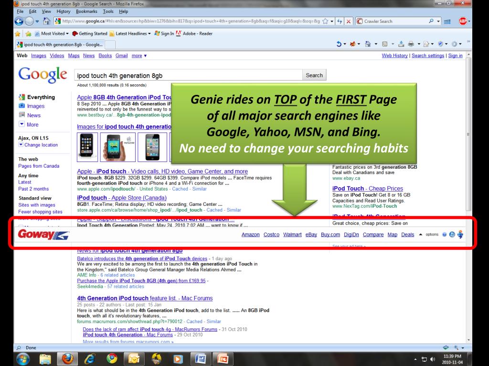489x366 pixels.
Task: Select the 'ipod touch 4th generation 8gb' browser tab
Action: coord(60,44)
